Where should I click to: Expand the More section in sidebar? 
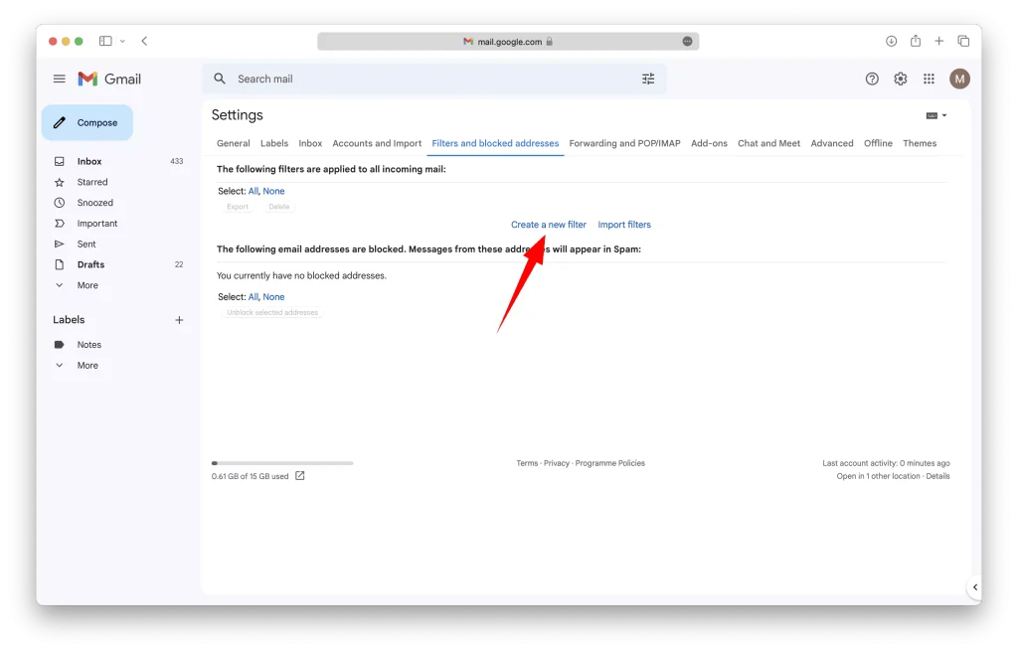point(87,285)
